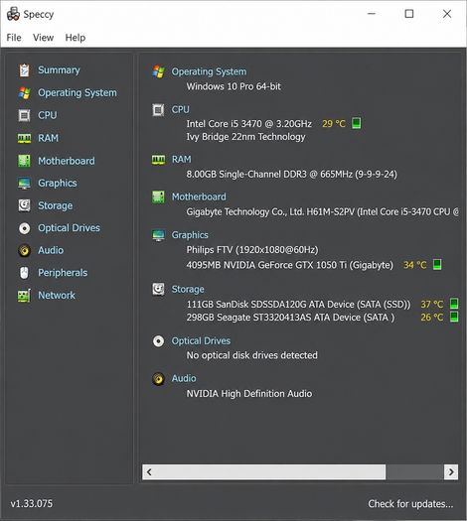Open the Network section in sidebar
The width and height of the screenshot is (467, 521).
tap(57, 295)
